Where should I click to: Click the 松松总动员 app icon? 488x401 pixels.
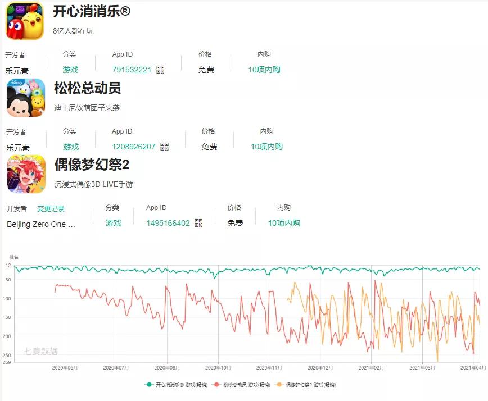tap(24, 98)
